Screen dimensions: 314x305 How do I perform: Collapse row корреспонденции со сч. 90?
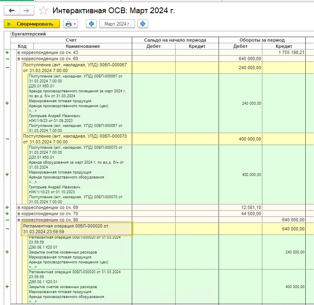click(7, 220)
